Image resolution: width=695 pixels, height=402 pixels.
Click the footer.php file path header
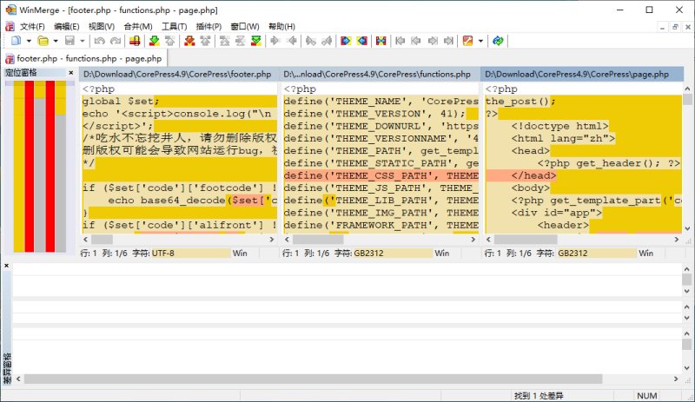click(179, 75)
